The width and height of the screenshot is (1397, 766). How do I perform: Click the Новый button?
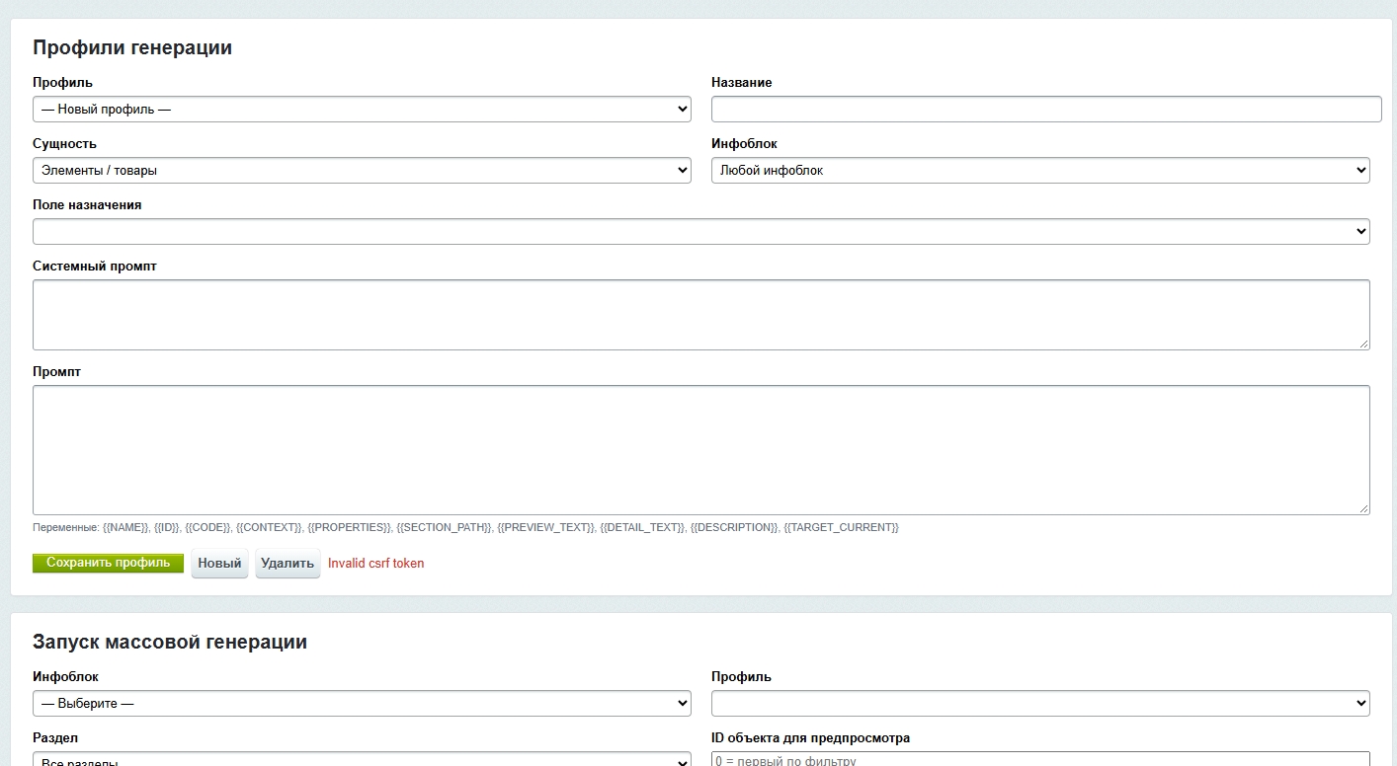click(x=219, y=564)
